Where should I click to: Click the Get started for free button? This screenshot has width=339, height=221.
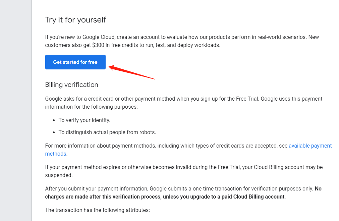[x=75, y=62]
